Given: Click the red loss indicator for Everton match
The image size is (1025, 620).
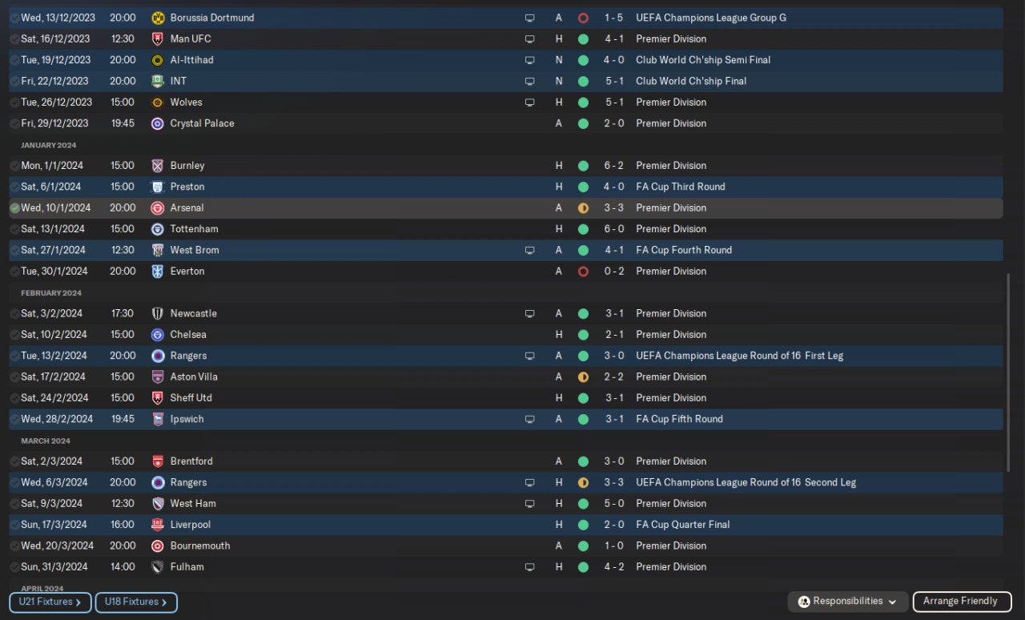Looking at the screenshot, I should click(583, 272).
